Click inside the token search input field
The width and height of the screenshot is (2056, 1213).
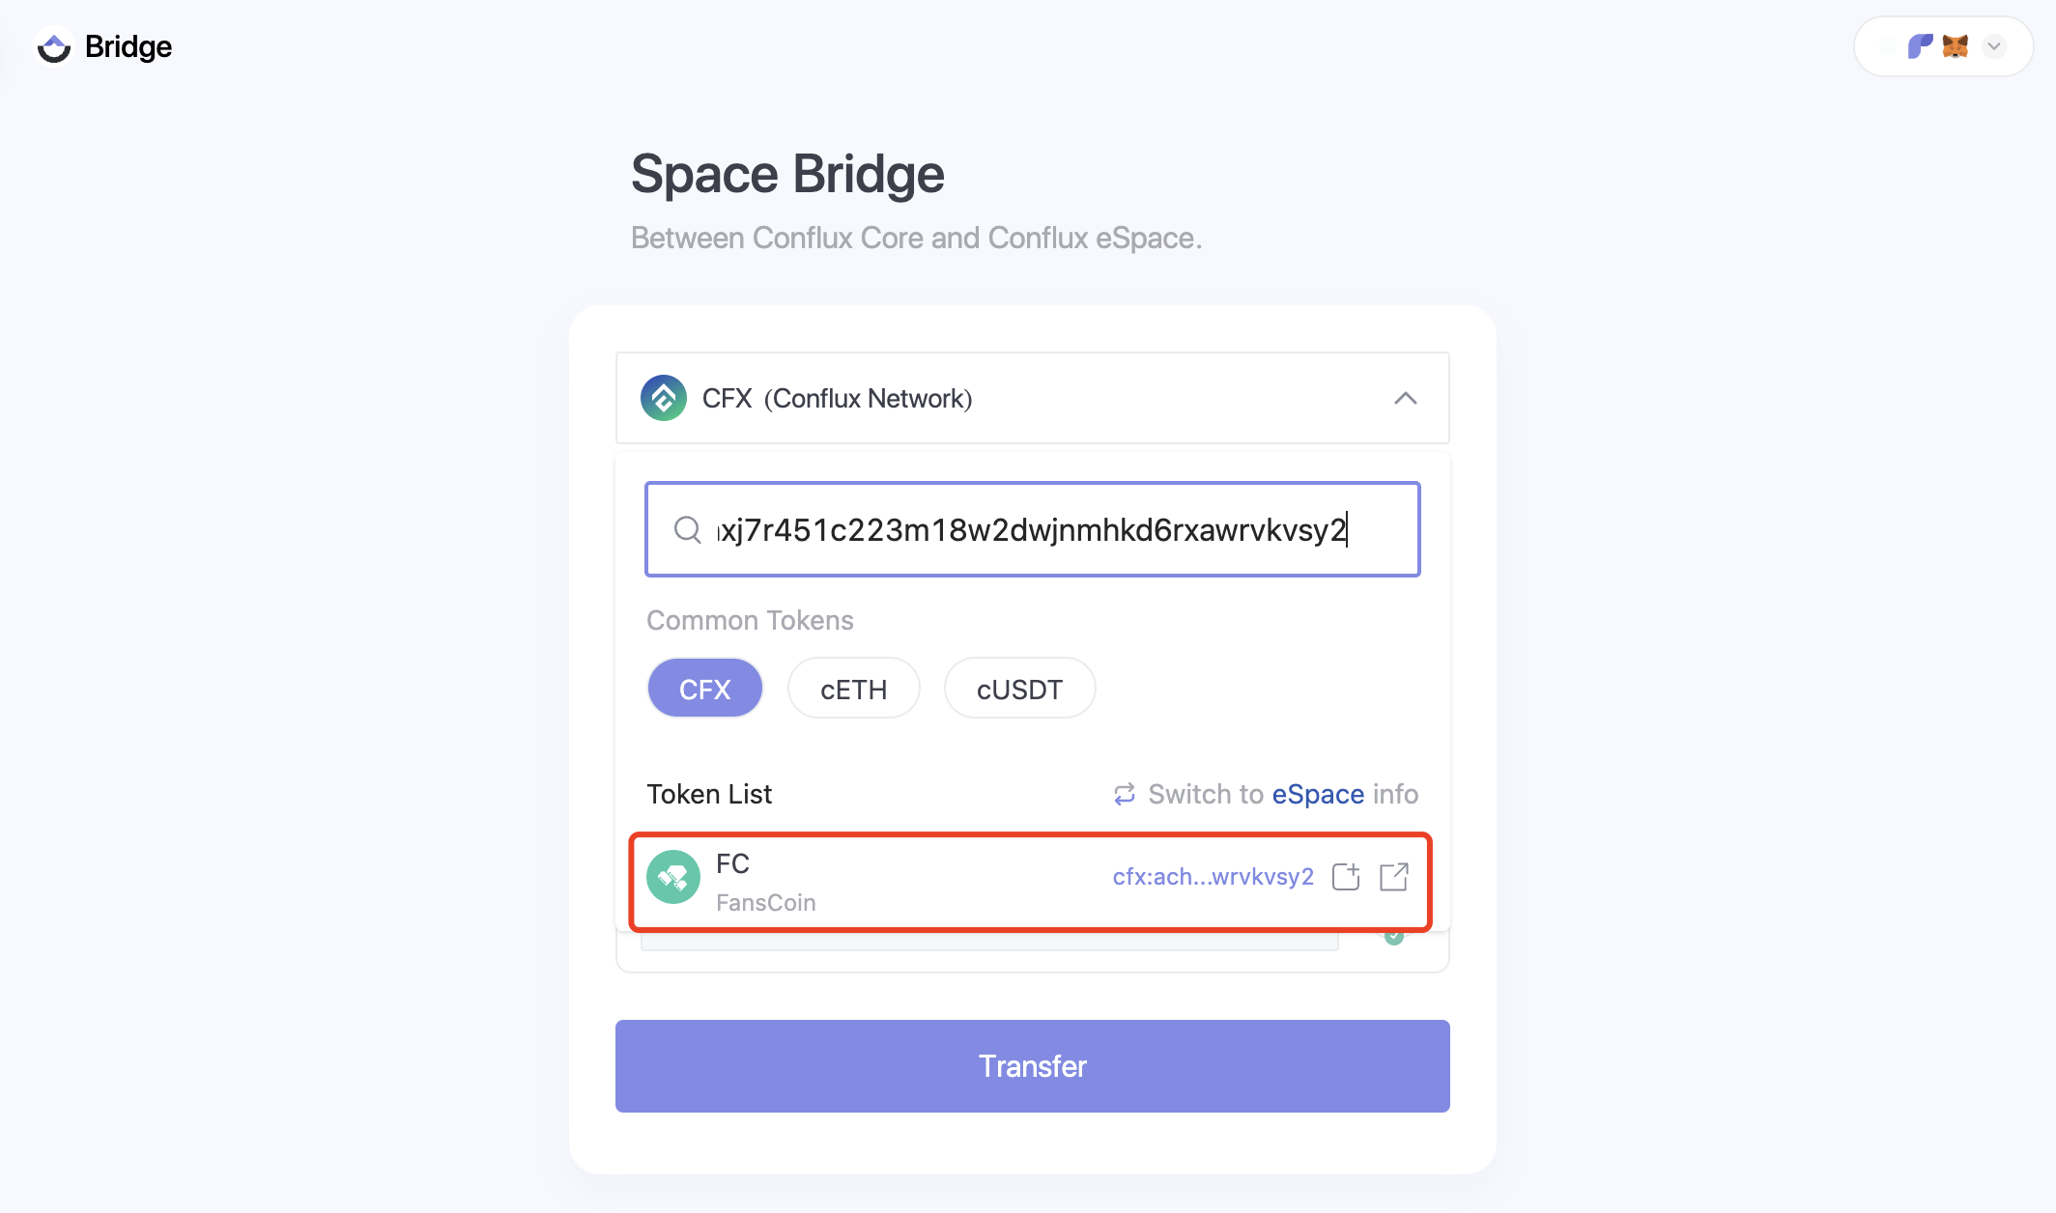[1032, 529]
